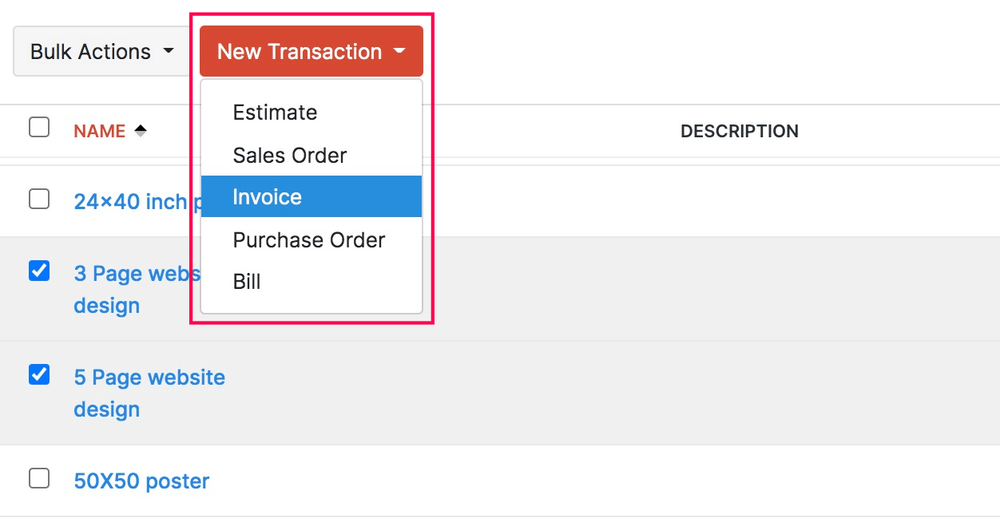The height and width of the screenshot is (522, 1000).
Task: Open the 50X50 poster item link
Action: pyautogui.click(x=141, y=480)
